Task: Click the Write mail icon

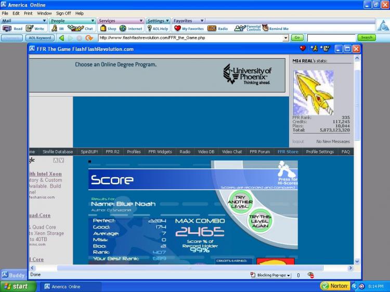Action: point(30,29)
